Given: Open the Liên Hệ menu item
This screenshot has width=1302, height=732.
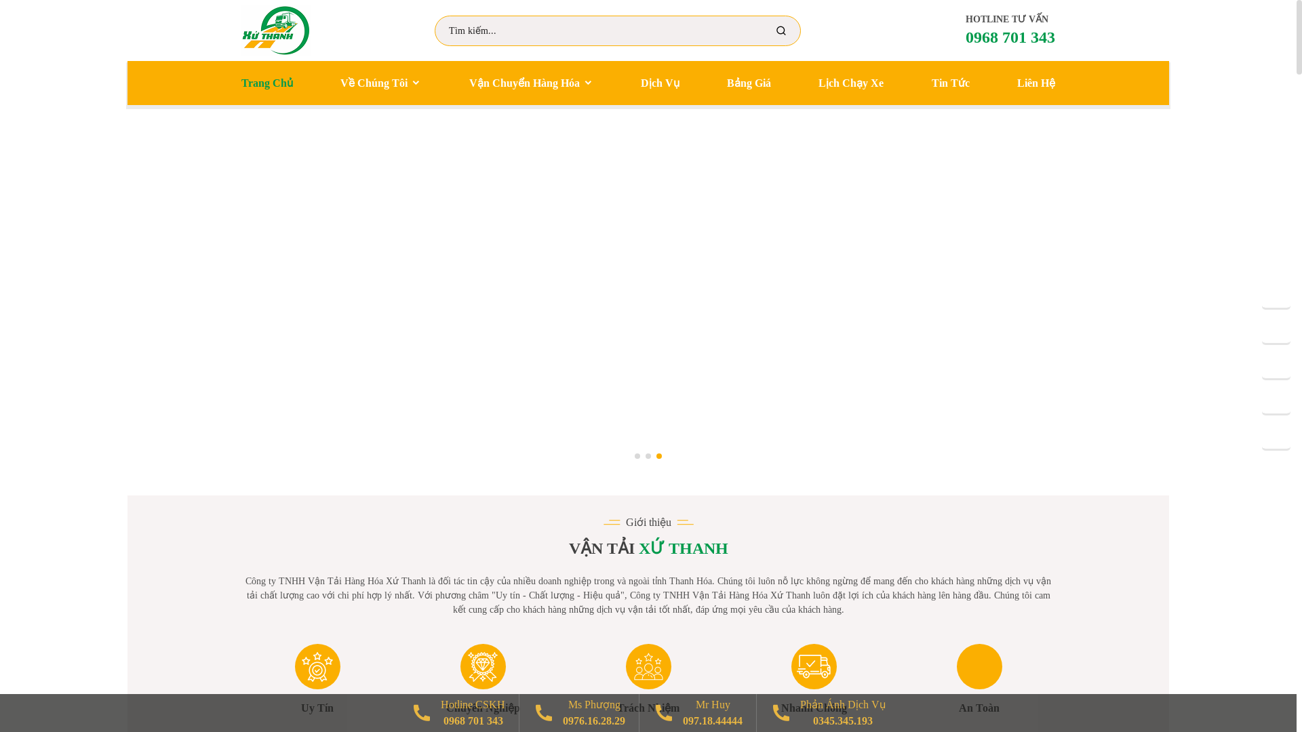Looking at the screenshot, I should [1035, 83].
